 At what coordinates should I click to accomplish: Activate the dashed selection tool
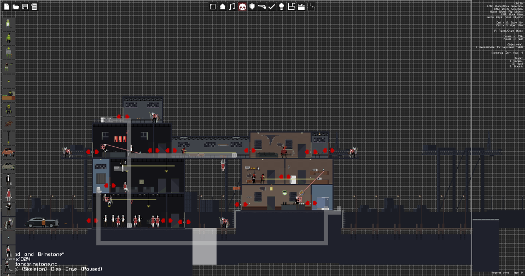click(x=311, y=7)
